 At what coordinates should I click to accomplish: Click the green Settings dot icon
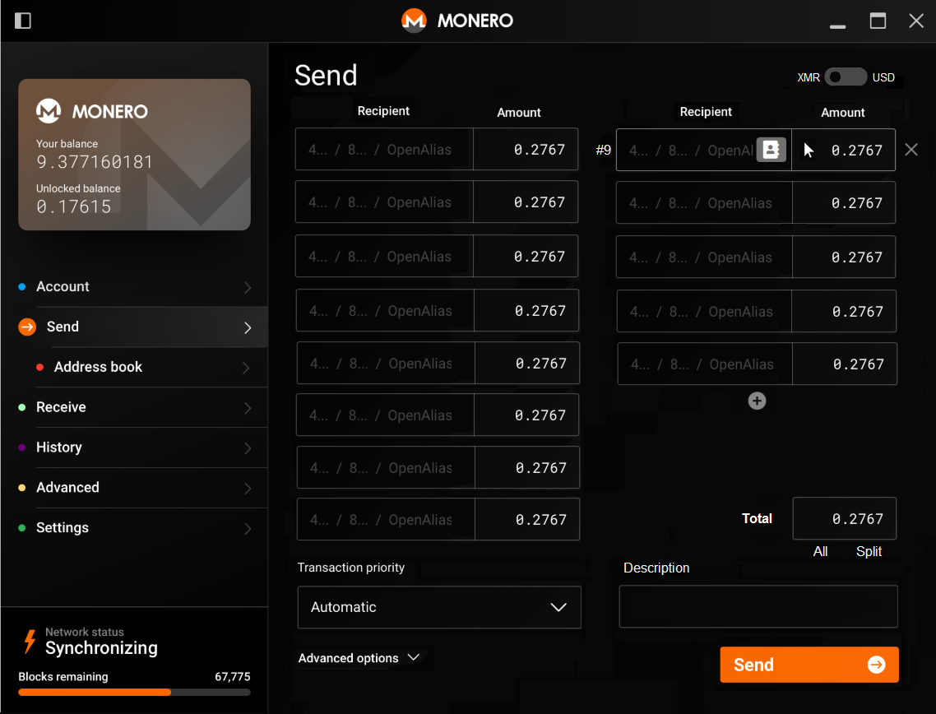22,528
